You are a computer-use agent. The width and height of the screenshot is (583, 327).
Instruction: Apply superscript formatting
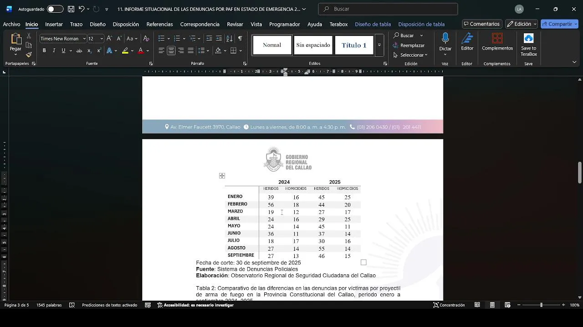point(99,51)
